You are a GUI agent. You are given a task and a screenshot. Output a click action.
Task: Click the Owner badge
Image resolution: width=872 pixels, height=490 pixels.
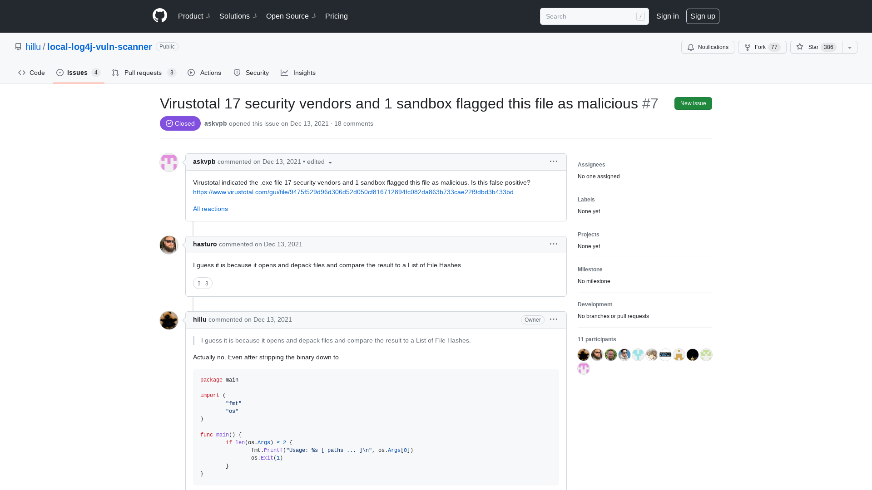(x=533, y=320)
